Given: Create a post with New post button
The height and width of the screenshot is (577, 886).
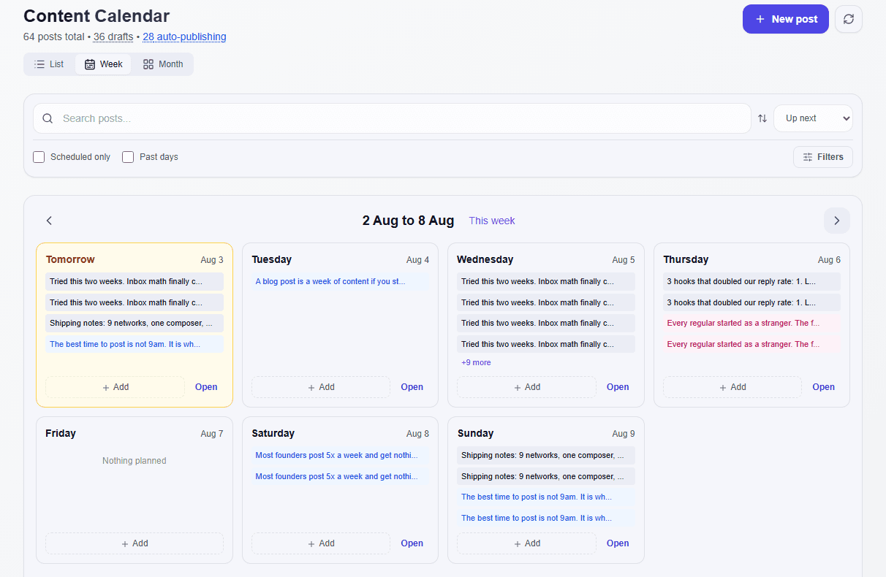Looking at the screenshot, I should click(x=786, y=19).
